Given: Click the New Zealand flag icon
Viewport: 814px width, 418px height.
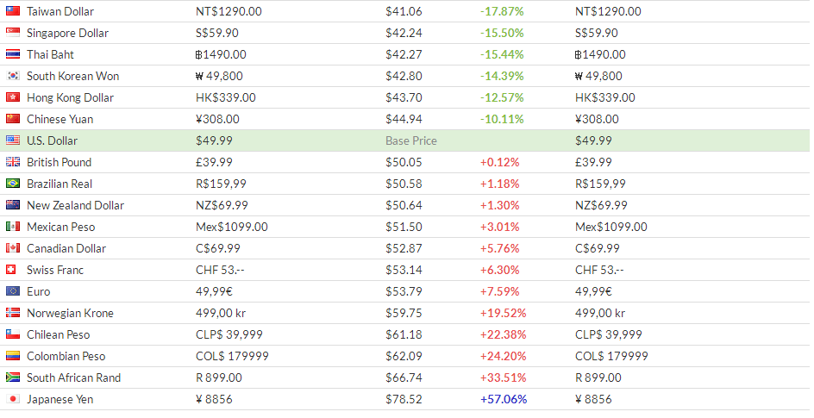Looking at the screenshot, I should pyautogui.click(x=13, y=205).
